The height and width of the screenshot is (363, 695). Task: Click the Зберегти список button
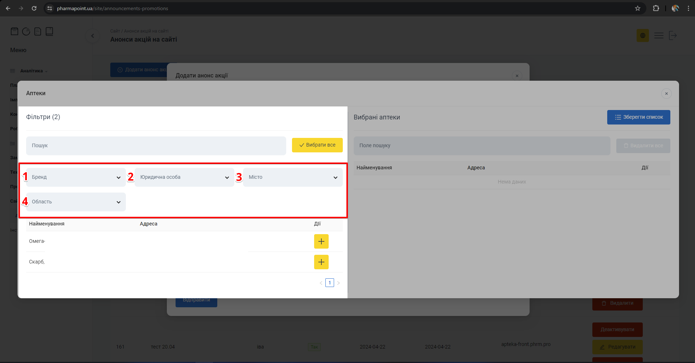(638, 117)
